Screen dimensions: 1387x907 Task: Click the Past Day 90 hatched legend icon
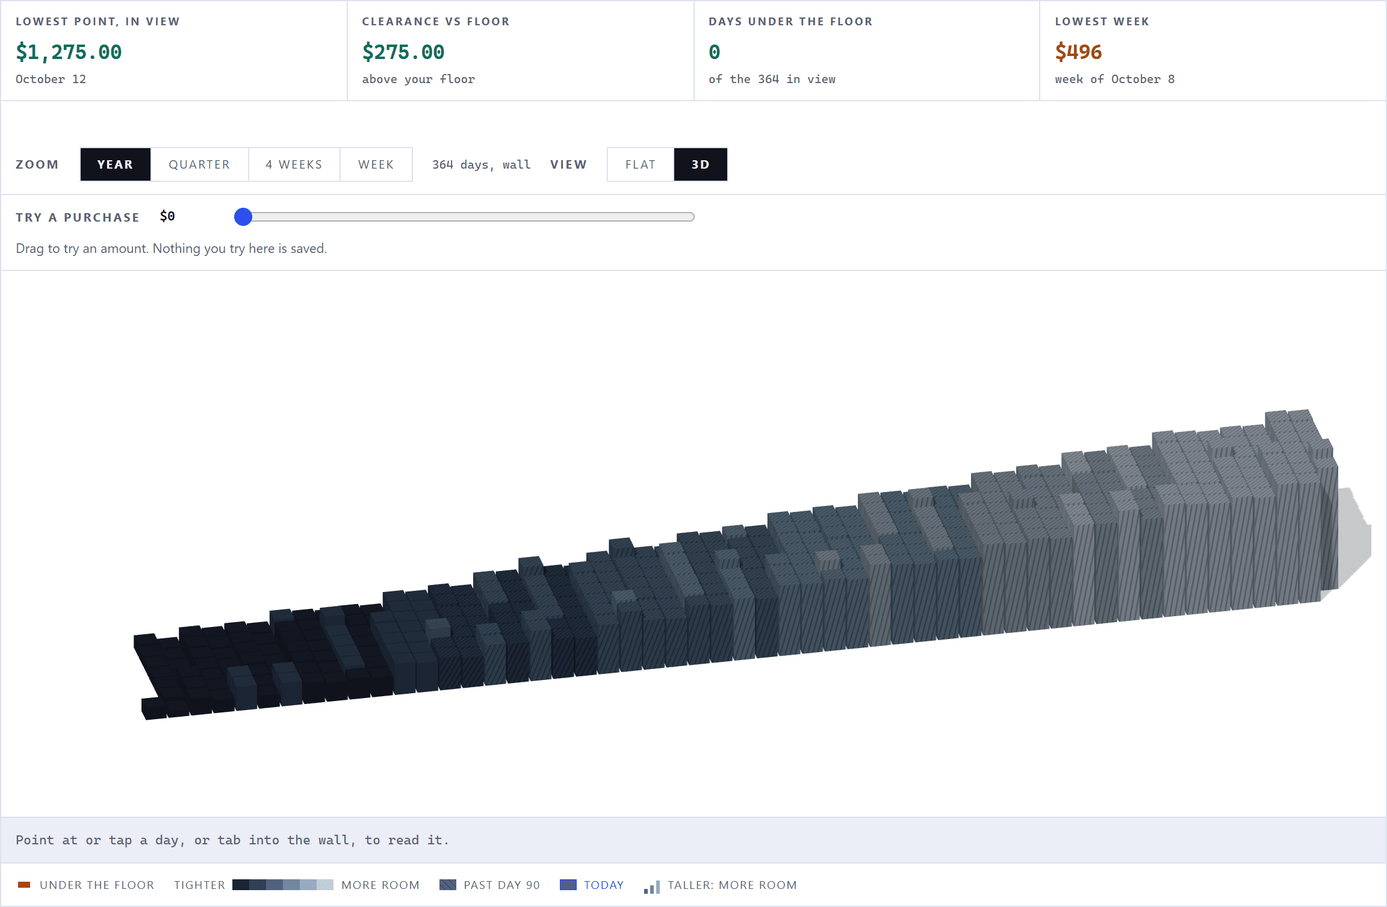click(x=448, y=885)
